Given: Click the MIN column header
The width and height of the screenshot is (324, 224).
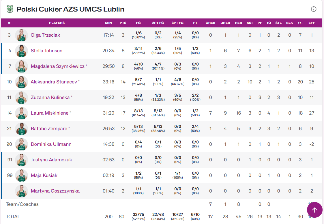Looking at the screenshot, I should (108, 23).
